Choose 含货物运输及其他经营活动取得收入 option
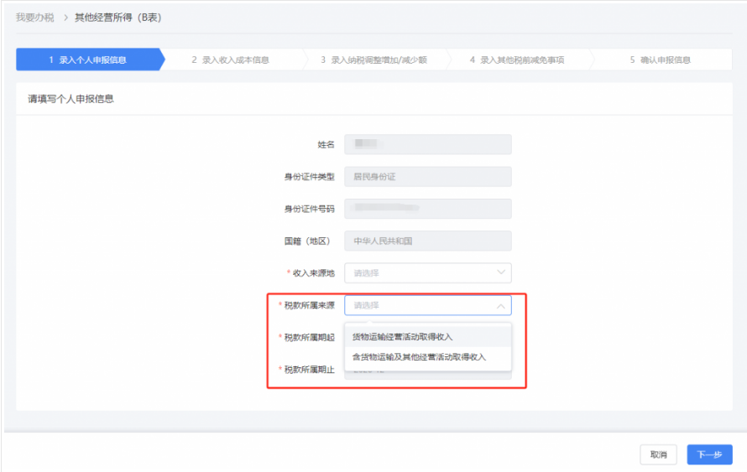The image size is (747, 472). click(419, 357)
